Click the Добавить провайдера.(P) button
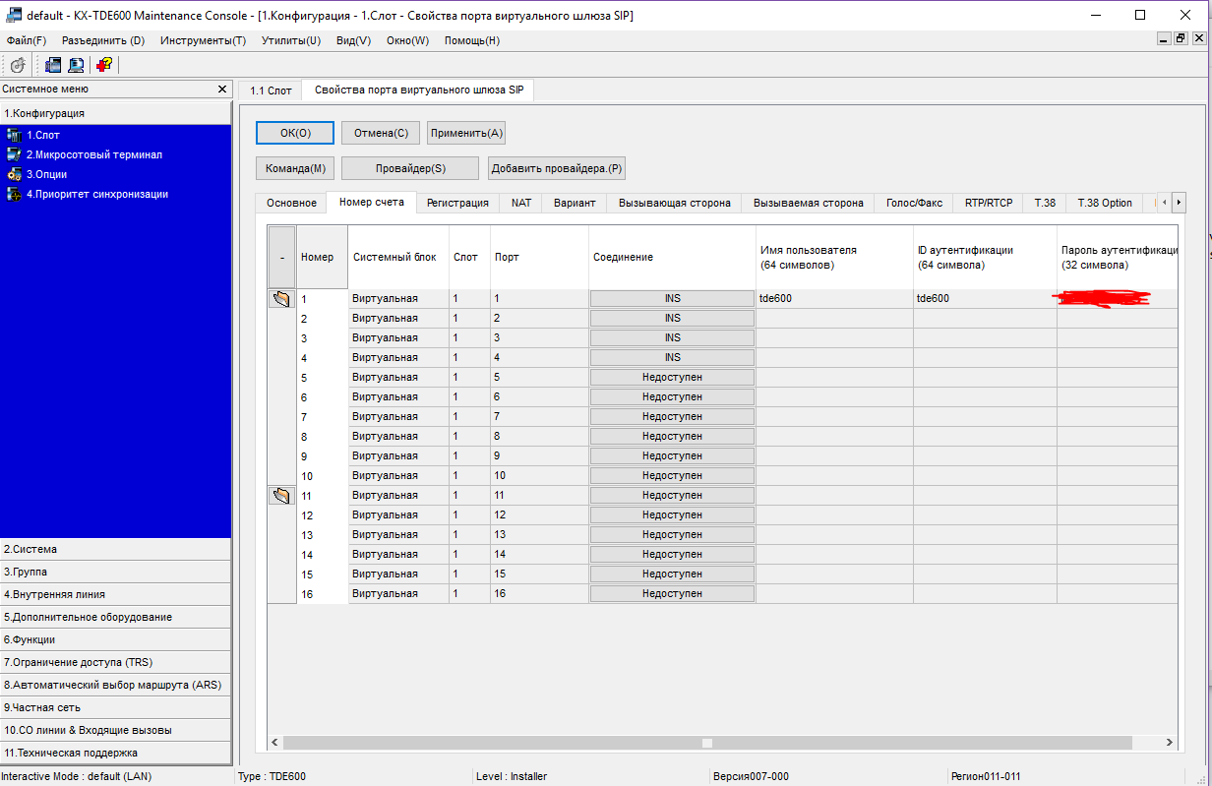This screenshot has width=1212, height=786. 557,168
